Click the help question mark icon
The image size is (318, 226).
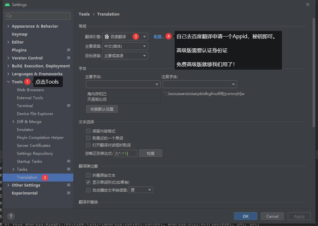(11, 216)
